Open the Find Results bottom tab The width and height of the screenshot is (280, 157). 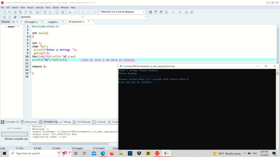pyautogui.click(x=82, y=122)
